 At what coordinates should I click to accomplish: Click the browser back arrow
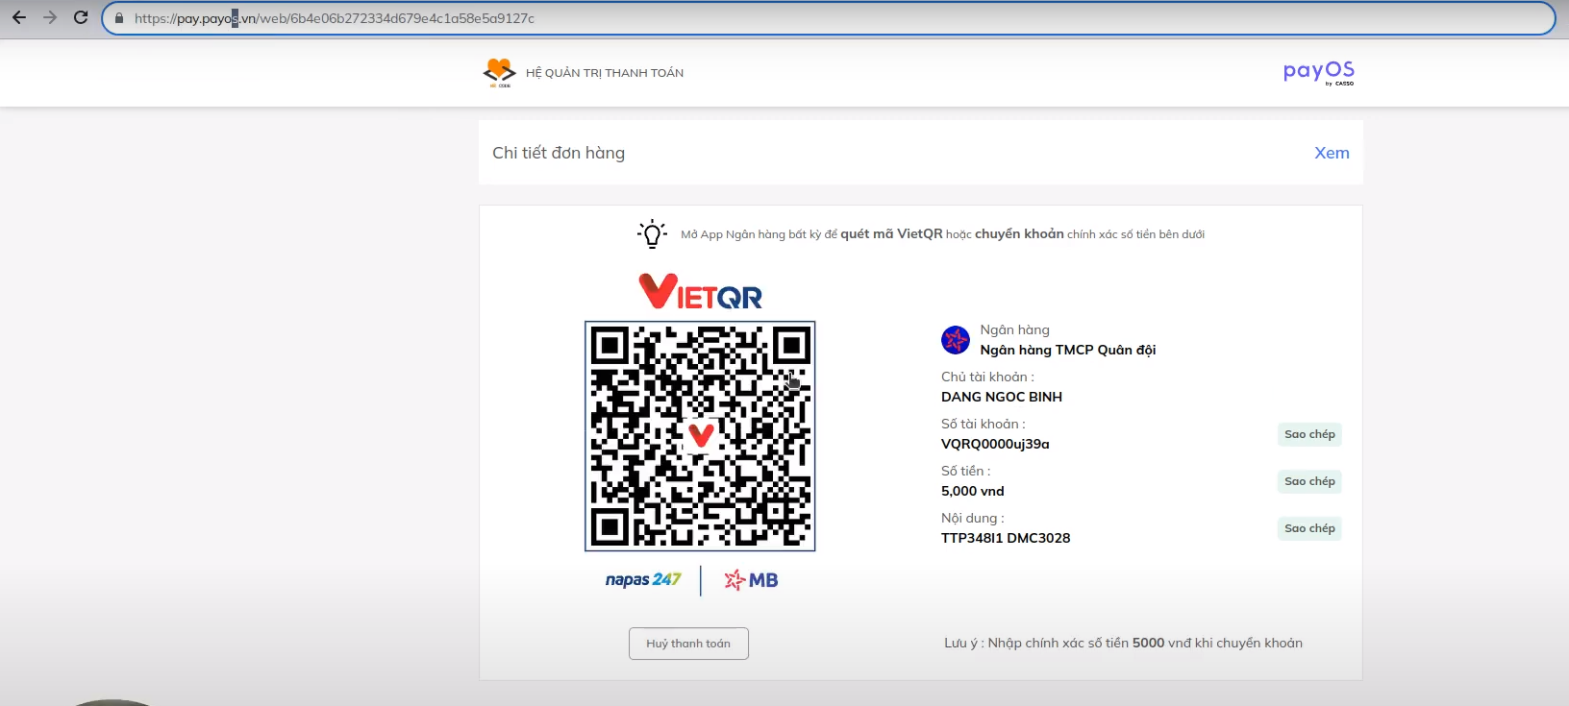[19, 17]
